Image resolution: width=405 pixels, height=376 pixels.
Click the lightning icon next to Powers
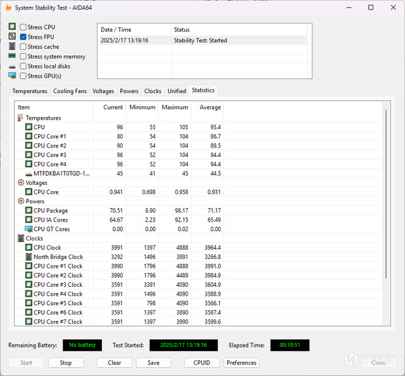[x=21, y=201]
